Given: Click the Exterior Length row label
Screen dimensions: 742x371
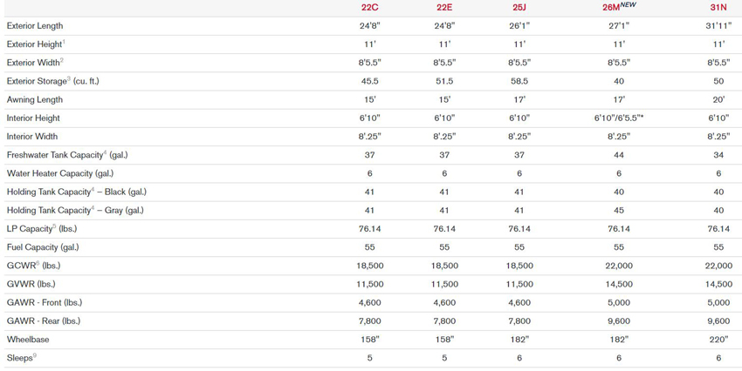Looking at the screenshot, I should 35,26.
